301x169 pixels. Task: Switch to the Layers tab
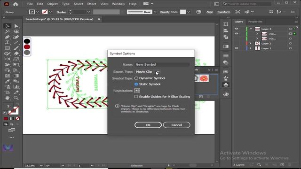click(238, 22)
